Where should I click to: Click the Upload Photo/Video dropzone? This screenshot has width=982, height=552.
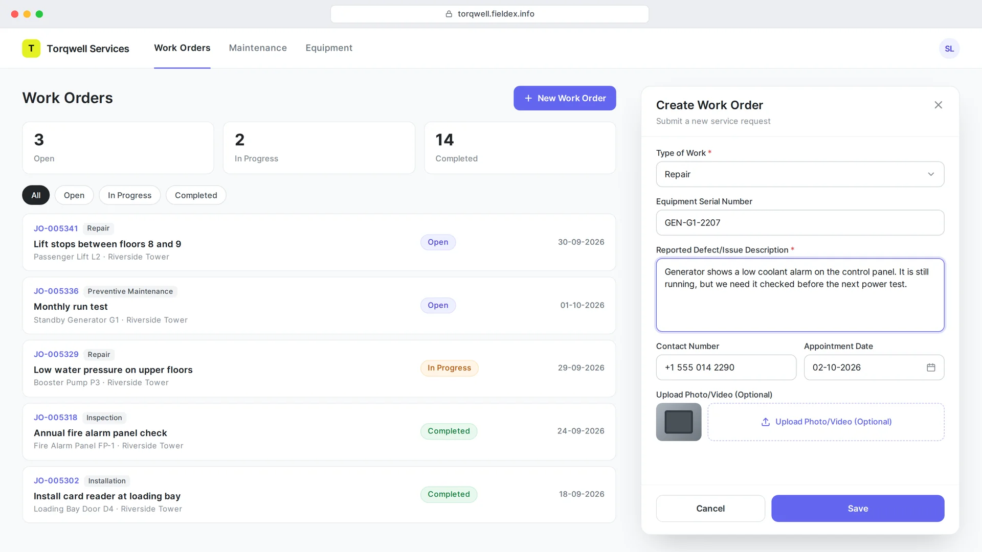[x=826, y=422]
